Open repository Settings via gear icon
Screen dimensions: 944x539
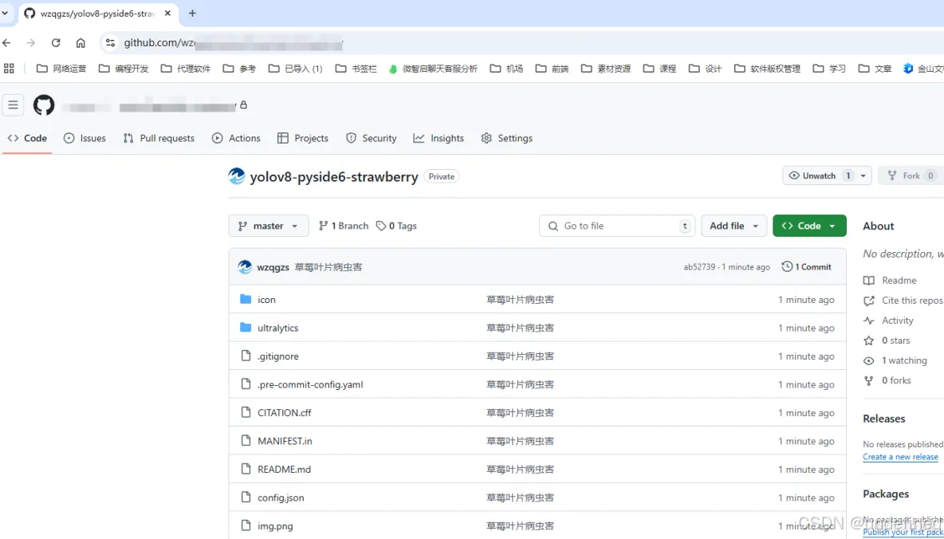pyautogui.click(x=485, y=138)
